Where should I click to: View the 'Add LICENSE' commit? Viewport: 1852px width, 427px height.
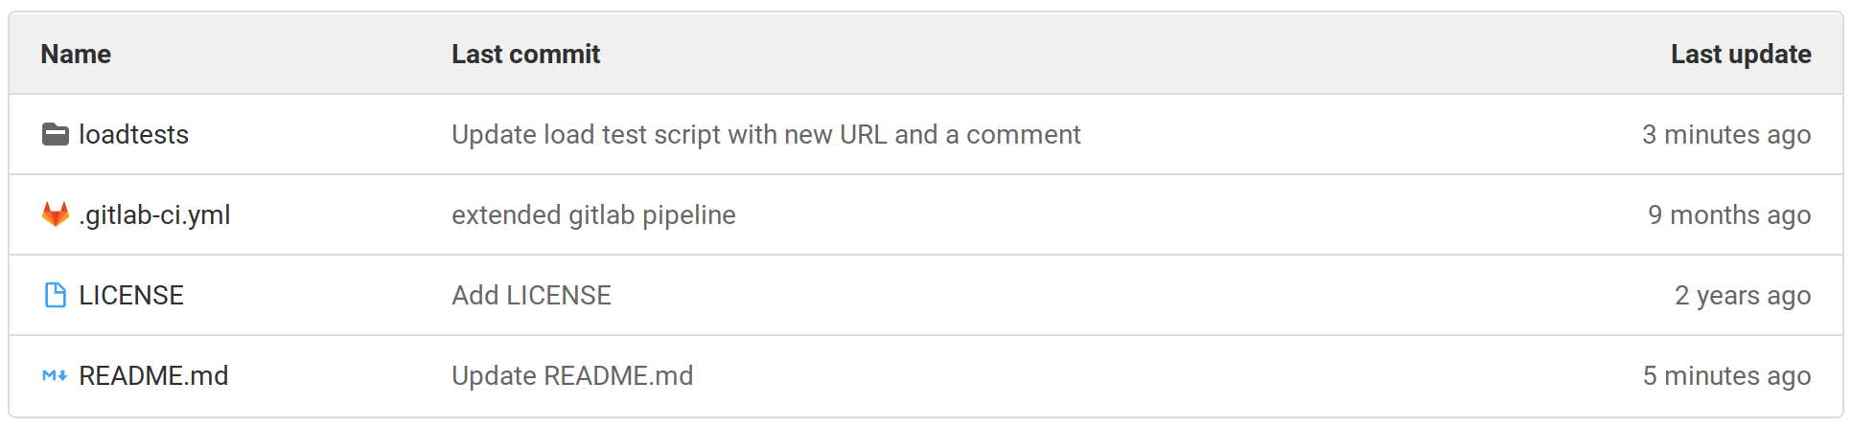(x=531, y=296)
